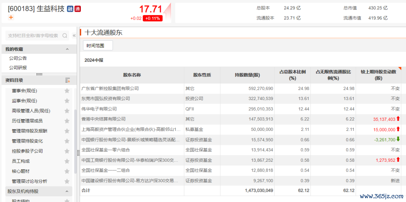Select 监事会(现任) in directory
Image resolution: width=406 pixels, height=202 pixels.
[24, 101]
